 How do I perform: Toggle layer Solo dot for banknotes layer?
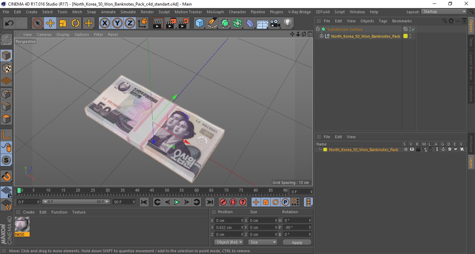point(405,149)
